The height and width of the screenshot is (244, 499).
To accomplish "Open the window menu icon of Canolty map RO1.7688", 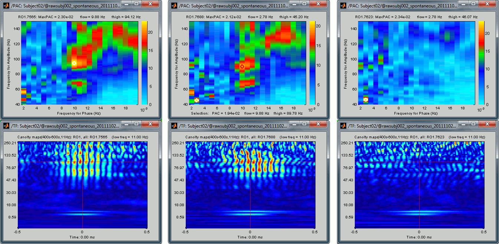I will [174, 126].
